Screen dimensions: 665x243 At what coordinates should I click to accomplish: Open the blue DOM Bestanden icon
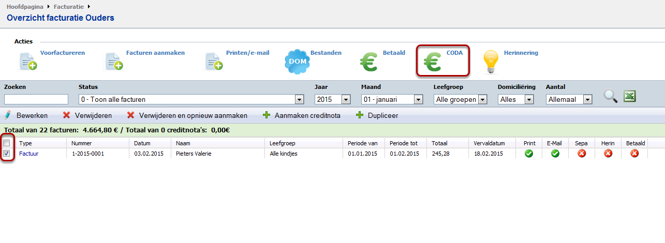[297, 62]
